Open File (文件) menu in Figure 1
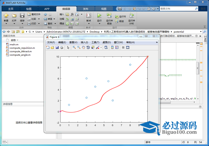This screenshot has height=146, width=209. pos(51,42)
